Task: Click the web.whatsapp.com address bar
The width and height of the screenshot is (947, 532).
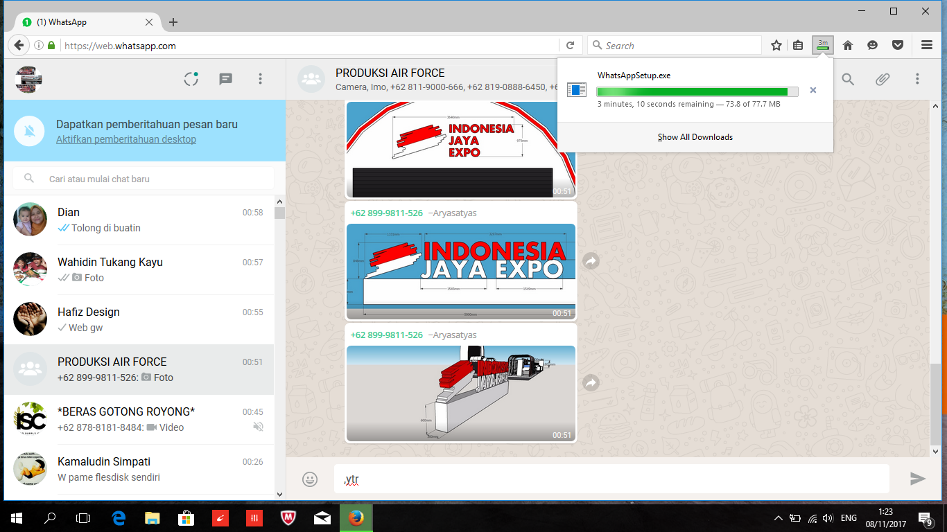Action: [309, 46]
